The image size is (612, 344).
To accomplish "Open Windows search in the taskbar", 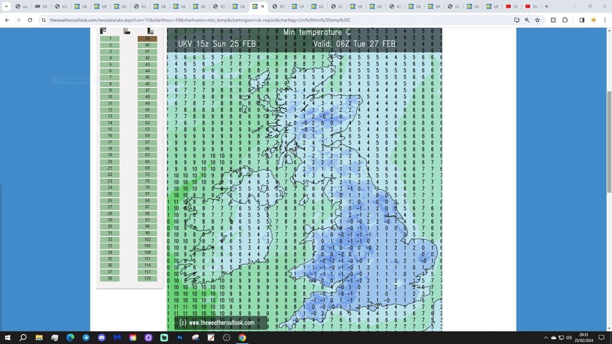I will point(23,338).
